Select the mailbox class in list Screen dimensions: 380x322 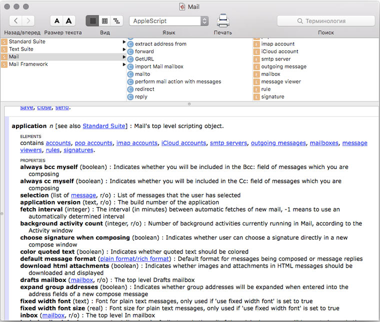[x=270, y=74]
